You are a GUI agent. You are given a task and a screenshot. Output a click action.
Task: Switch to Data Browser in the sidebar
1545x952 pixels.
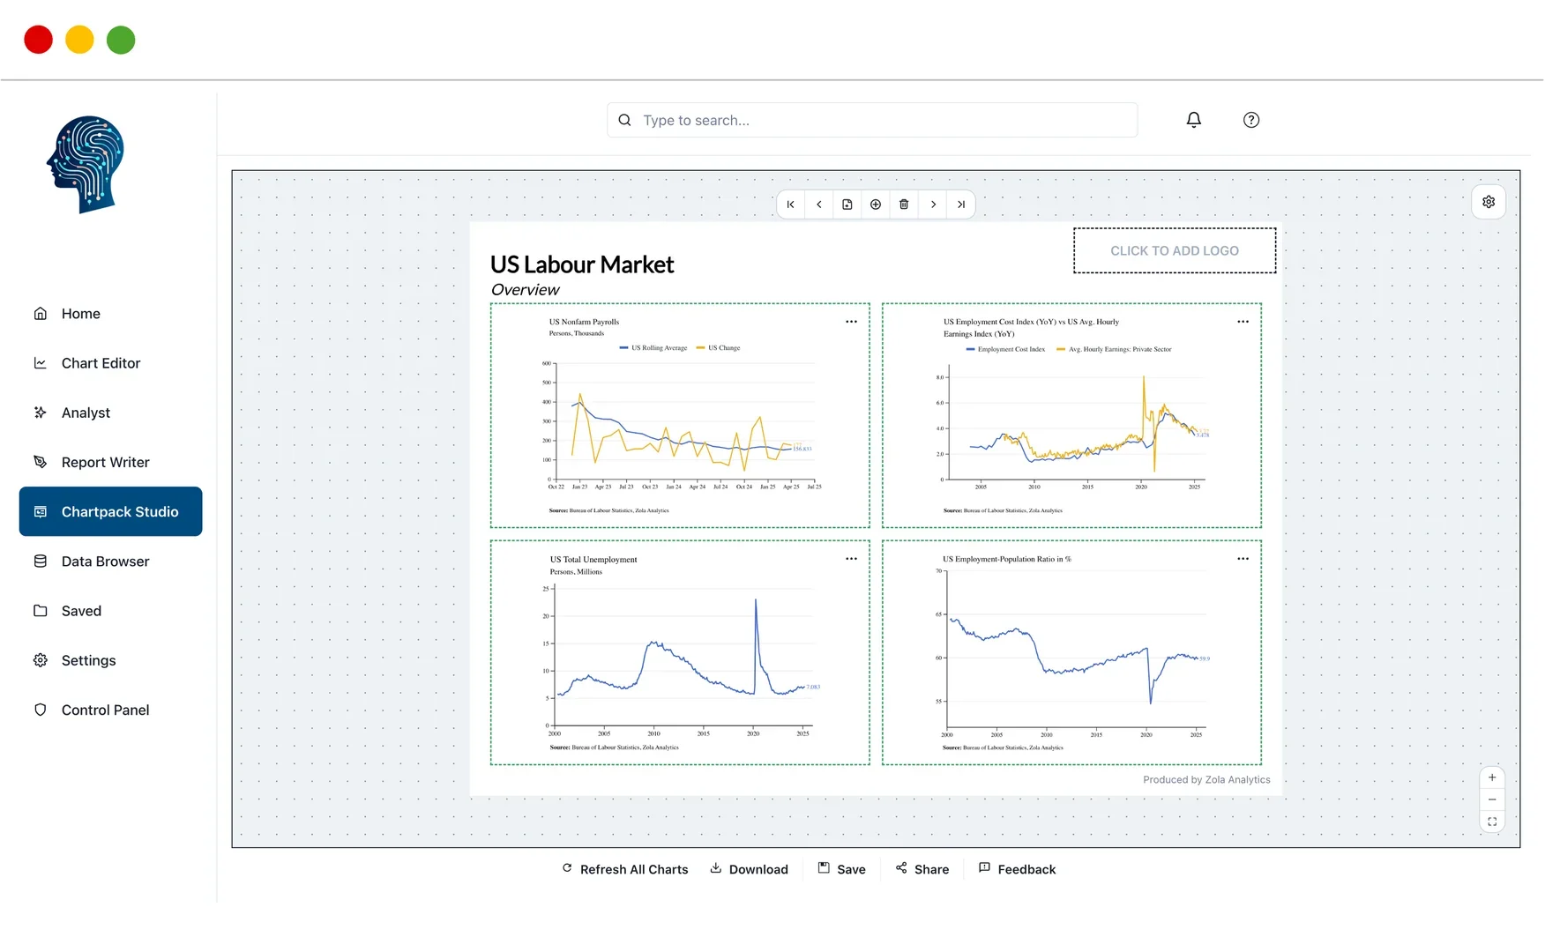click(105, 561)
